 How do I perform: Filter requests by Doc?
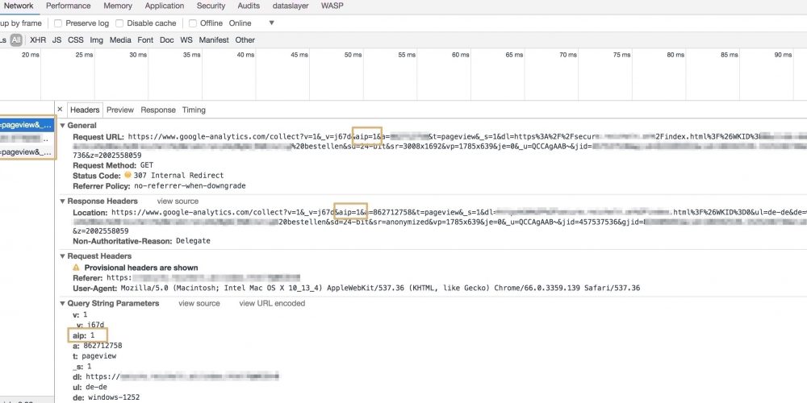(x=167, y=40)
